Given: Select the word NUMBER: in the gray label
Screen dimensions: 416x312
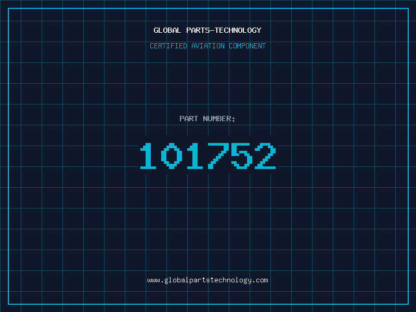Looking at the screenshot, I should (x=219, y=119).
